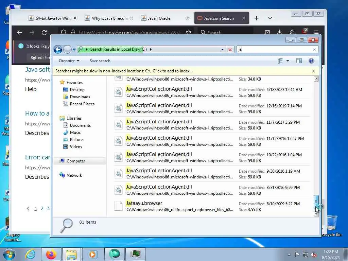This screenshot has width=348, height=261.
Task: Open a new Firefox tab
Action: [x=256, y=18]
